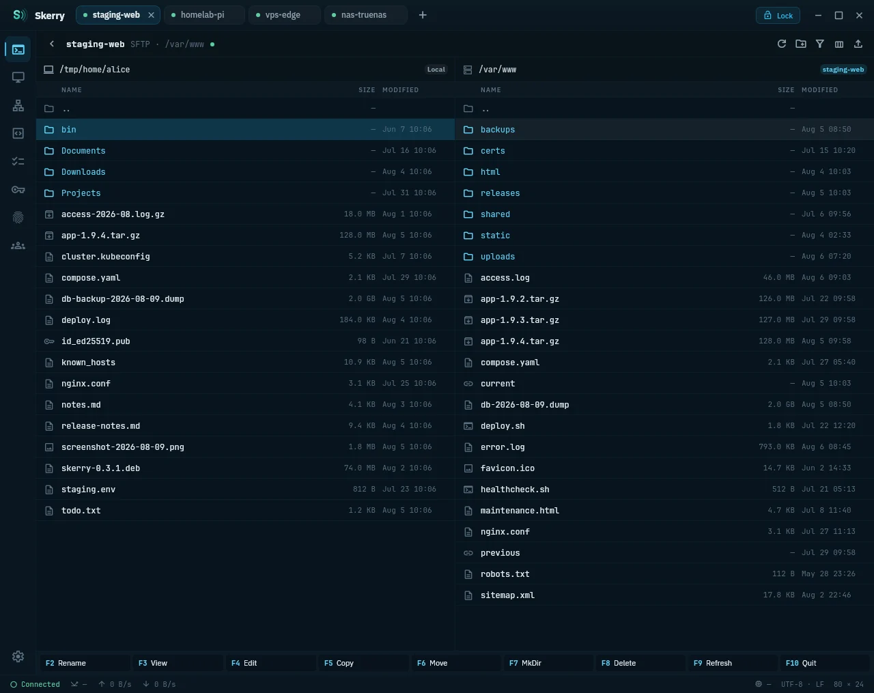Click the globe icon in status bar
This screenshot has height=693, width=874.
759,684
